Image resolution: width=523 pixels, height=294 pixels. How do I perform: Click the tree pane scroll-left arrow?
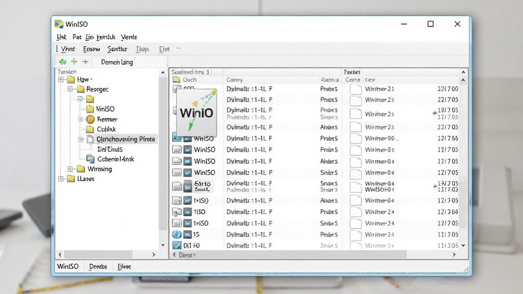coord(60,254)
